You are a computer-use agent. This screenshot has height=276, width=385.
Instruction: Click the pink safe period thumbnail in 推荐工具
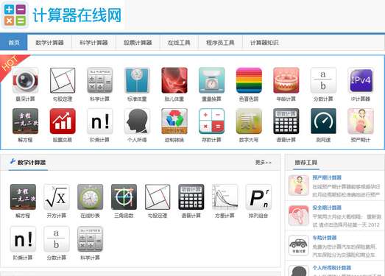pos(298,216)
